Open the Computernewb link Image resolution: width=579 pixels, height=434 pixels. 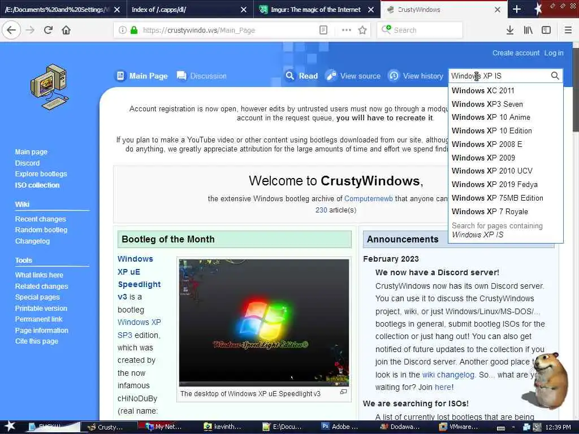coord(368,198)
